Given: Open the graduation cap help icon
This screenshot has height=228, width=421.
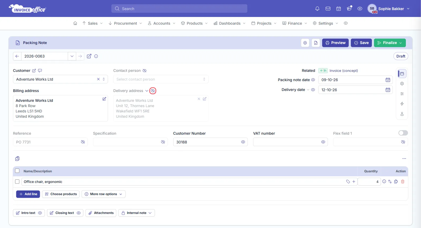Looking at the screenshot, I should [349, 9].
